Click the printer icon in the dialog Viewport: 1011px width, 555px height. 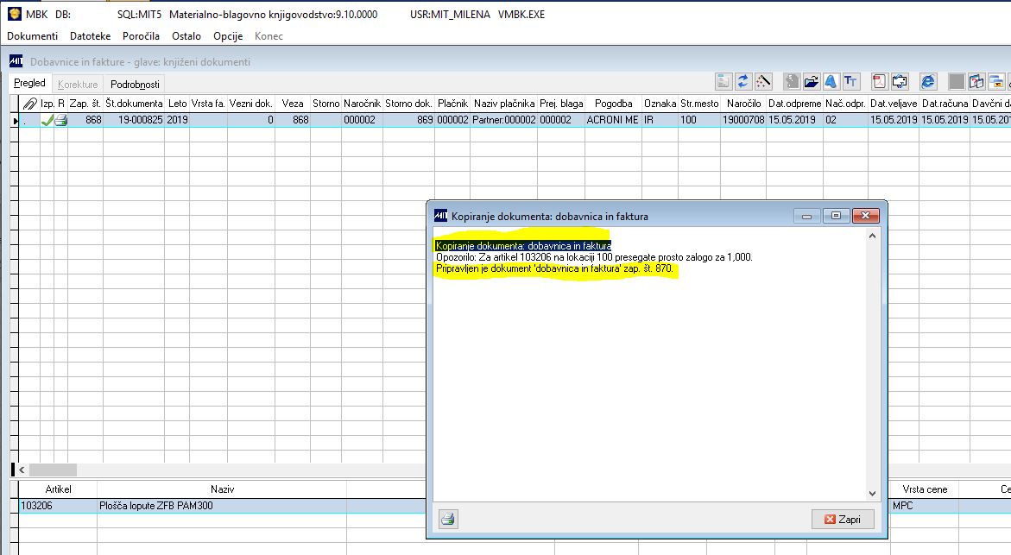click(x=448, y=519)
